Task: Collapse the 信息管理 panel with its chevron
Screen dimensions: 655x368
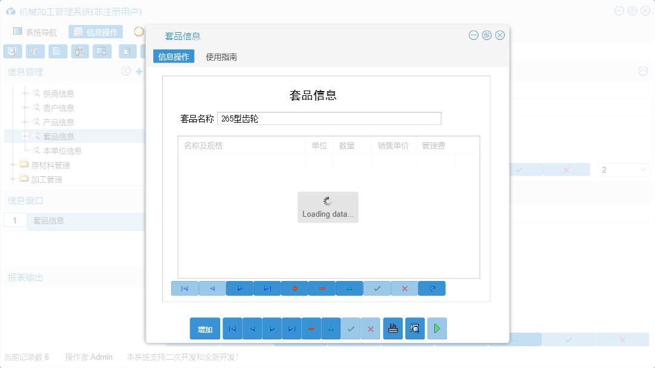Action: (x=126, y=71)
